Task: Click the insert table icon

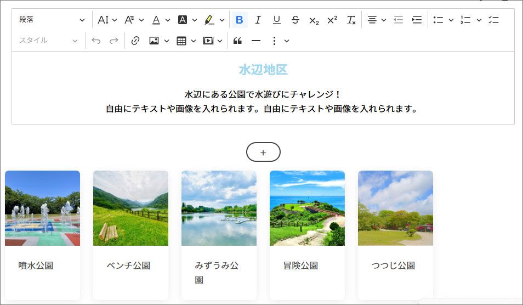Action: point(181,41)
